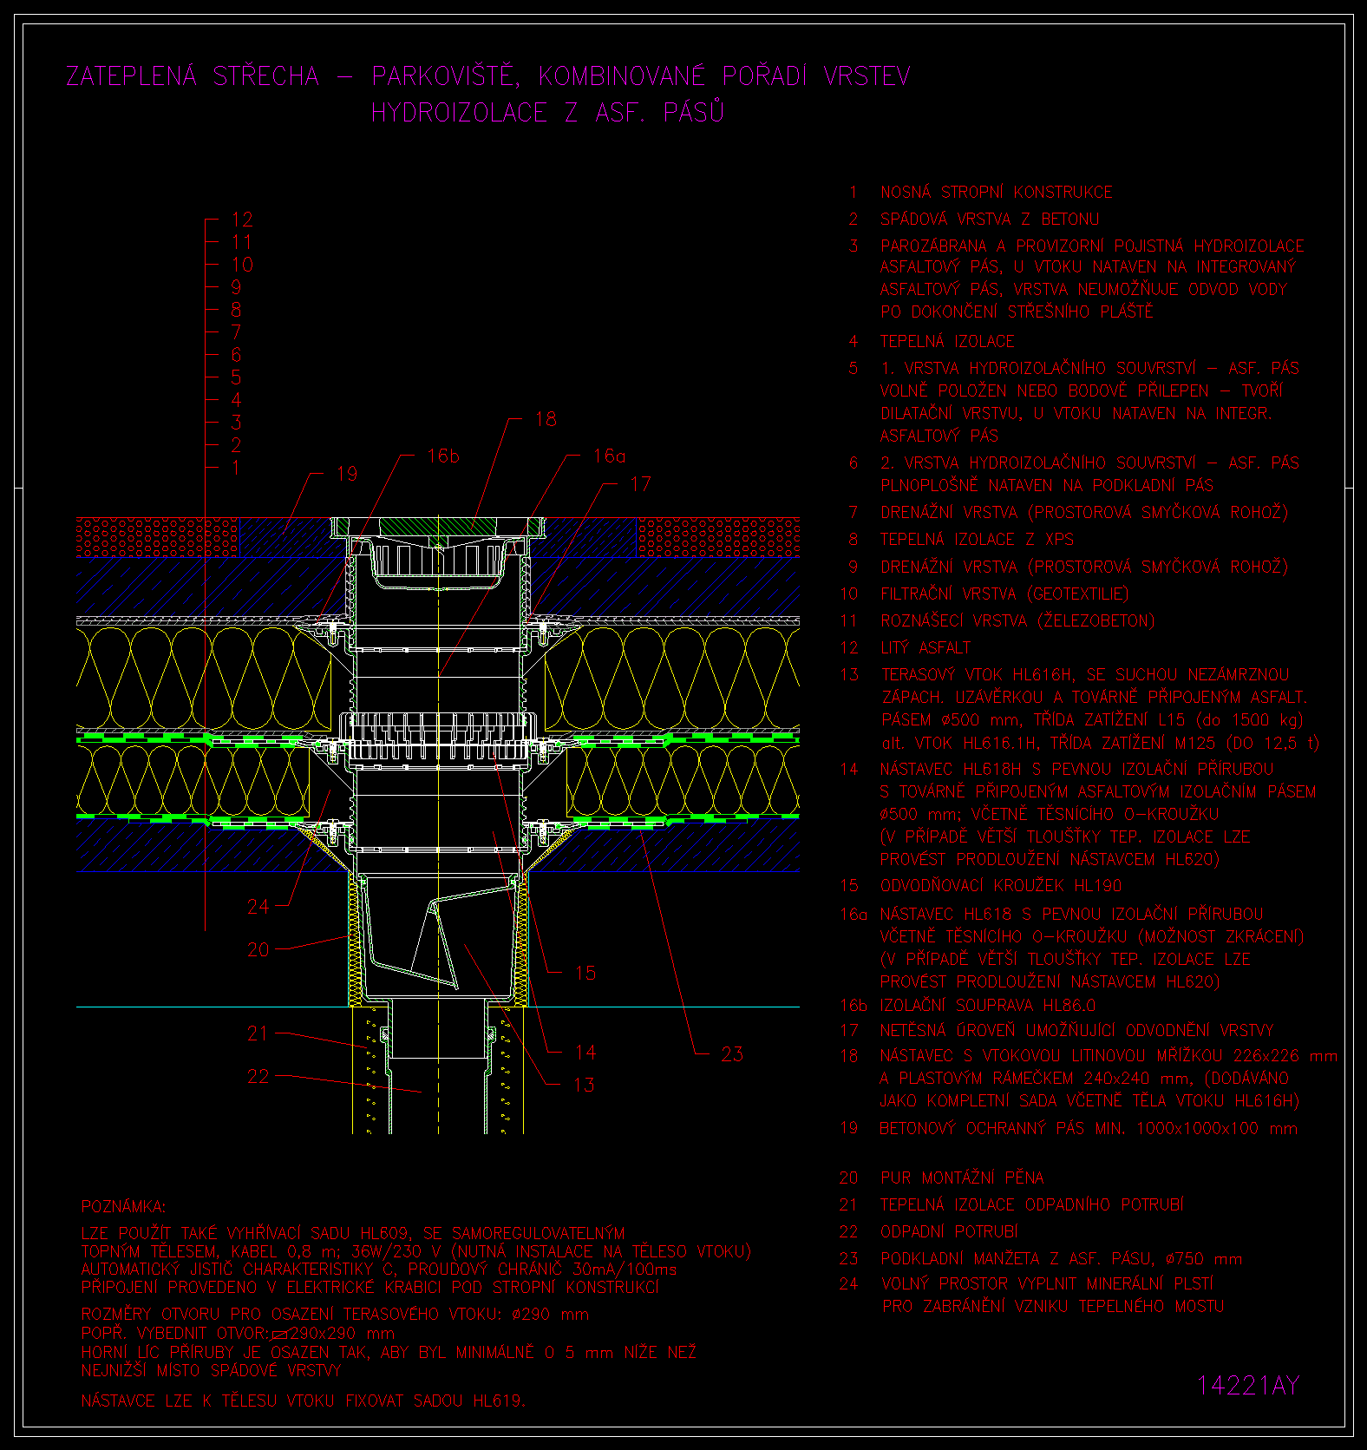Click callout label 23 right of the pipe
Viewport: 1367px width, 1450px height.
[x=732, y=1054]
